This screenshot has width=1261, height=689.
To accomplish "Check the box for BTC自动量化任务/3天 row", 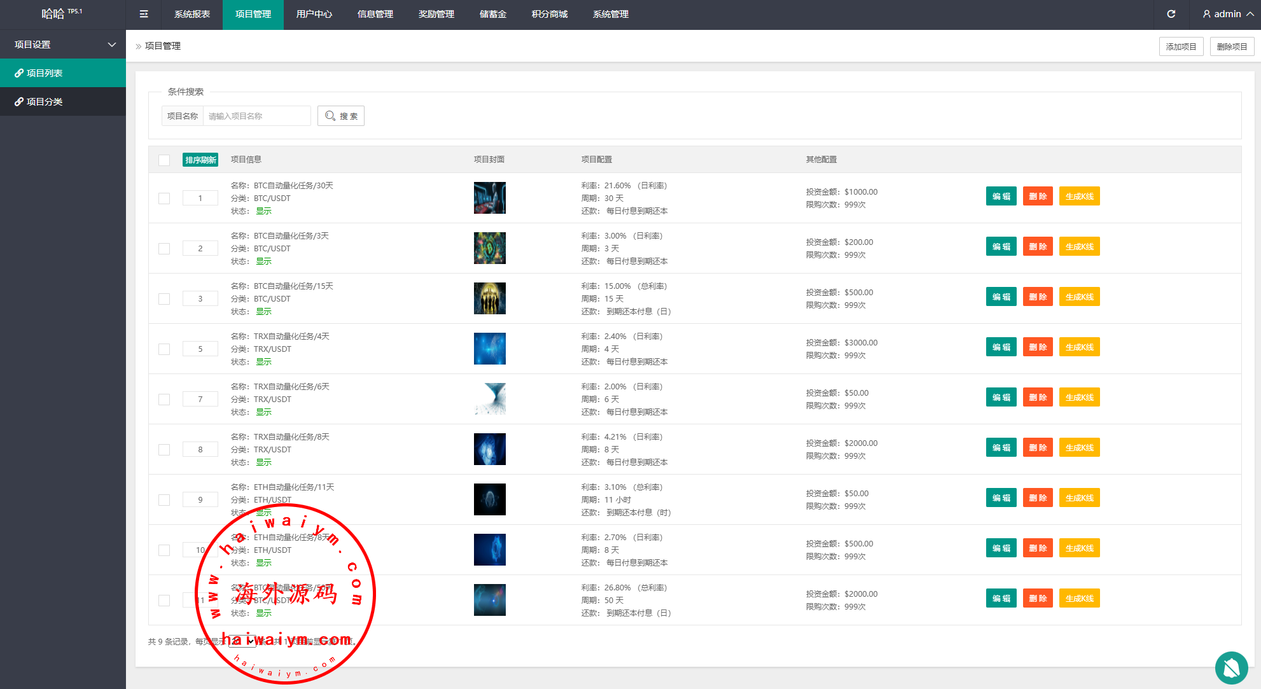I will point(164,248).
